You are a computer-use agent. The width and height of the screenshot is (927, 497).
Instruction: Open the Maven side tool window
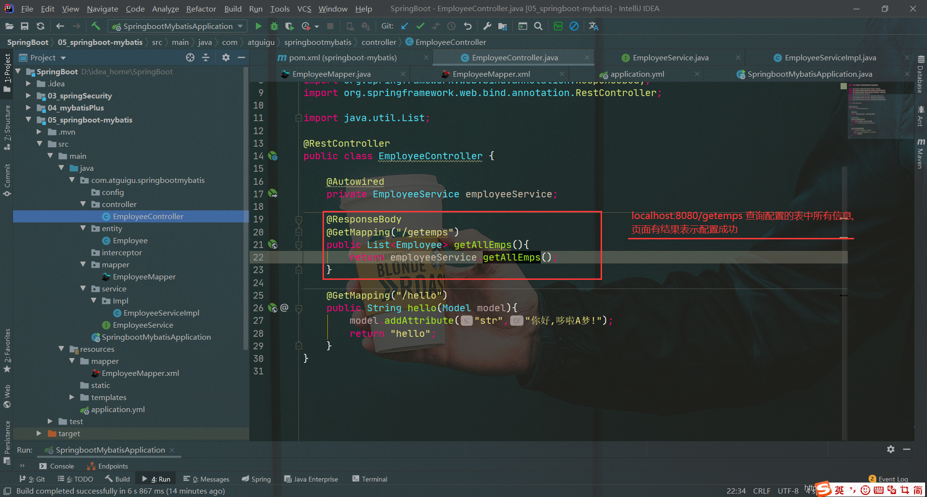[x=920, y=154]
